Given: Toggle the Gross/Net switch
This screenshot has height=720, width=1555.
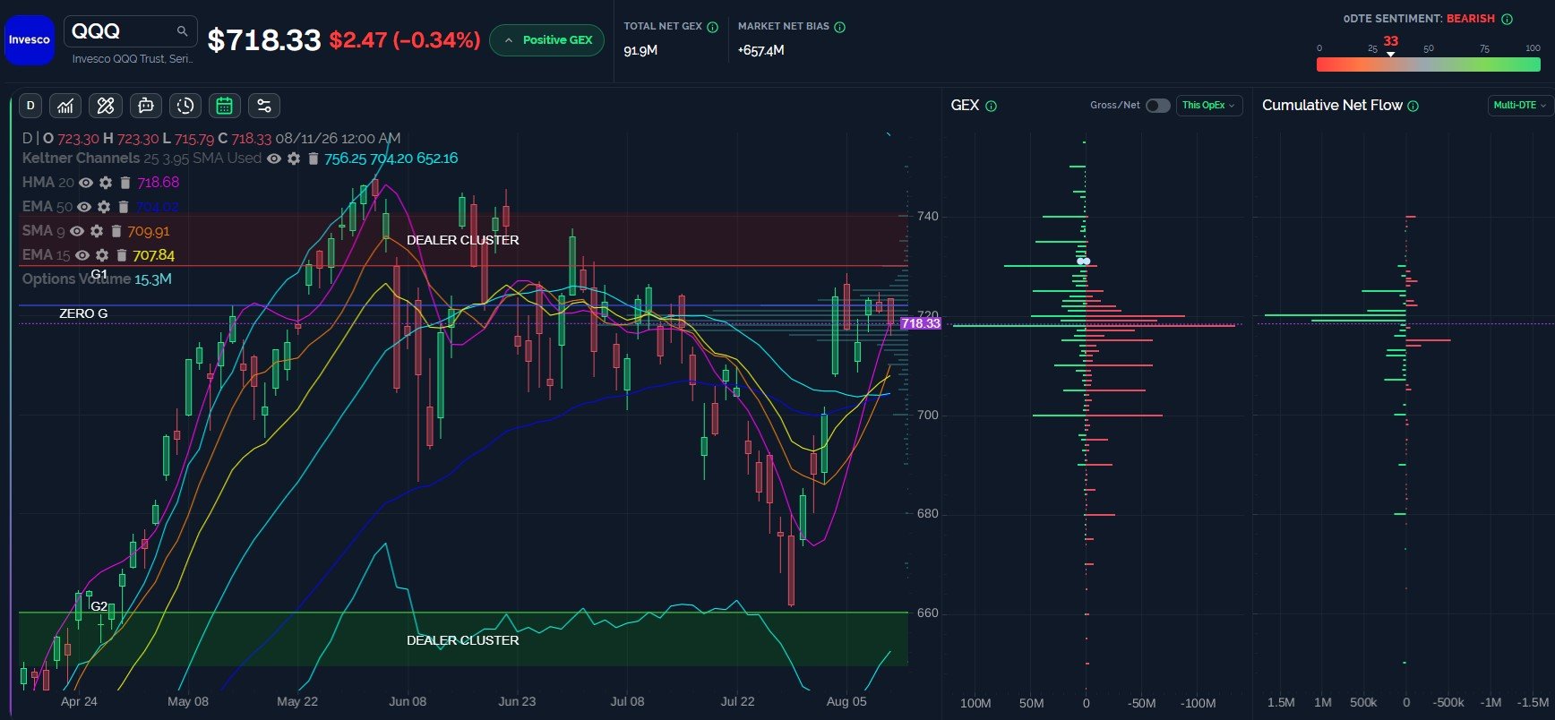Looking at the screenshot, I should 1158,106.
